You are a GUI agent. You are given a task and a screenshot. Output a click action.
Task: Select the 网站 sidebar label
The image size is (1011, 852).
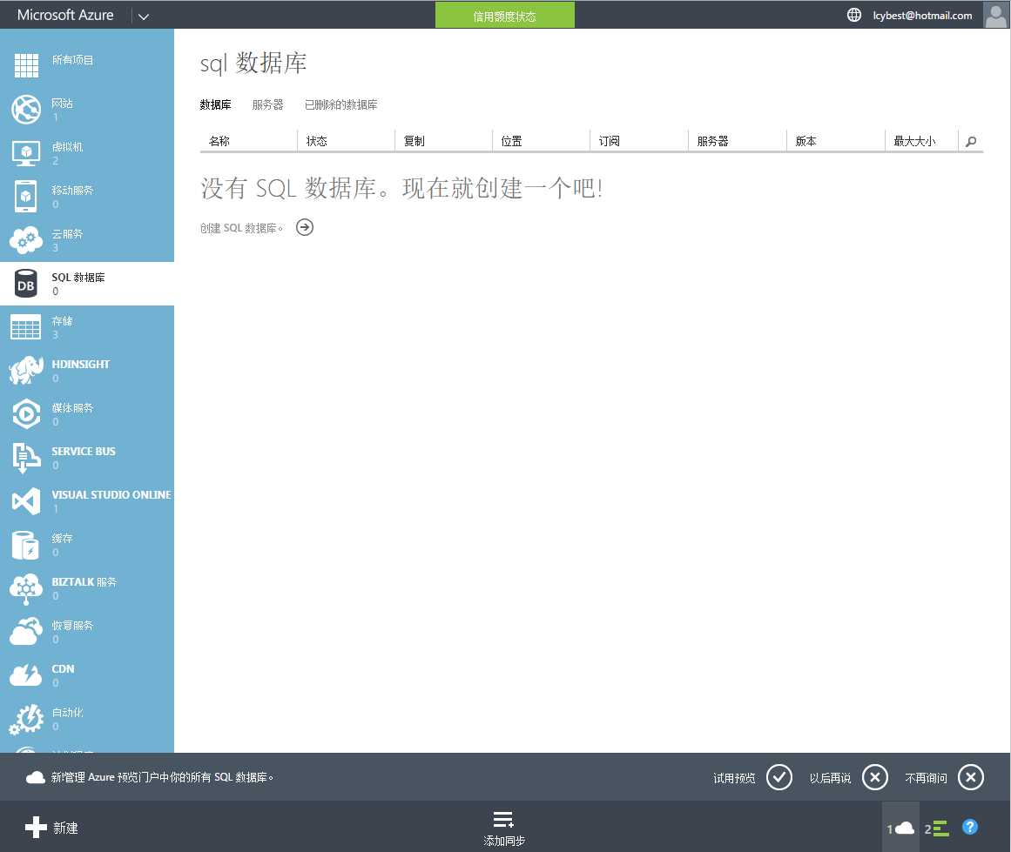click(x=62, y=103)
